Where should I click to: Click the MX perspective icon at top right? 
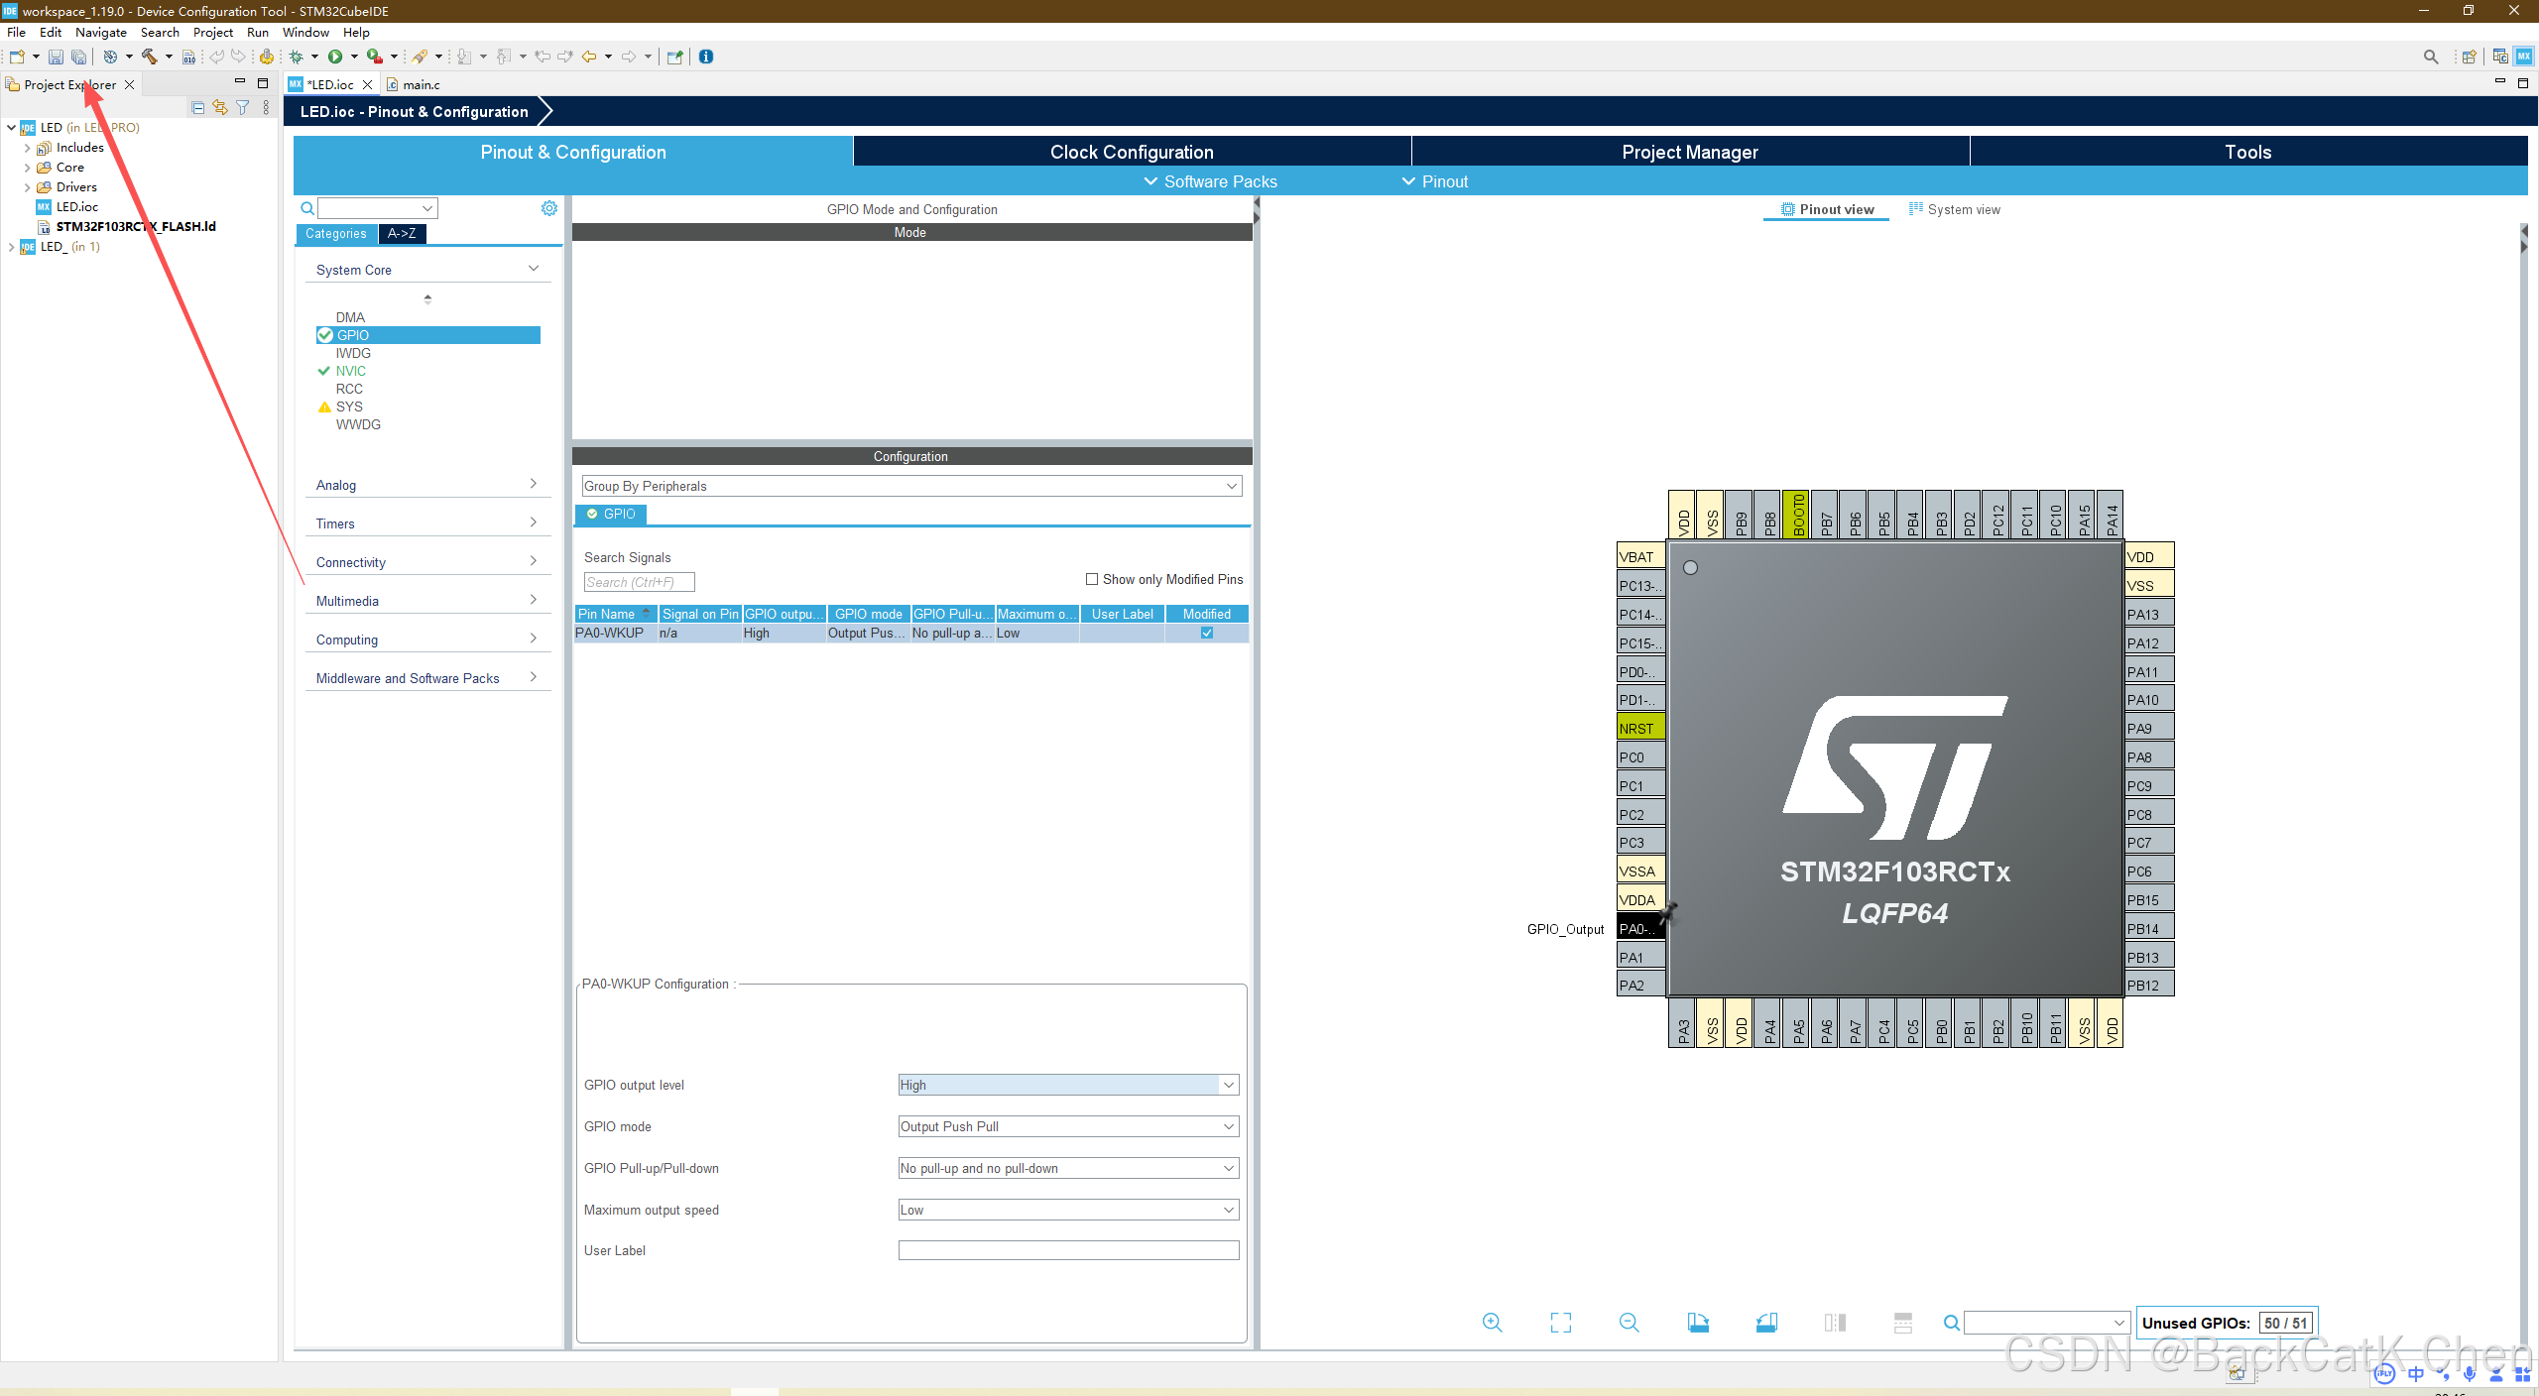click(2524, 57)
